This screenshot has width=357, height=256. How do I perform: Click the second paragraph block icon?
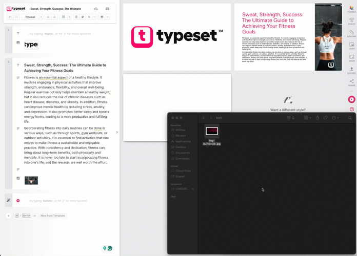[18, 128]
